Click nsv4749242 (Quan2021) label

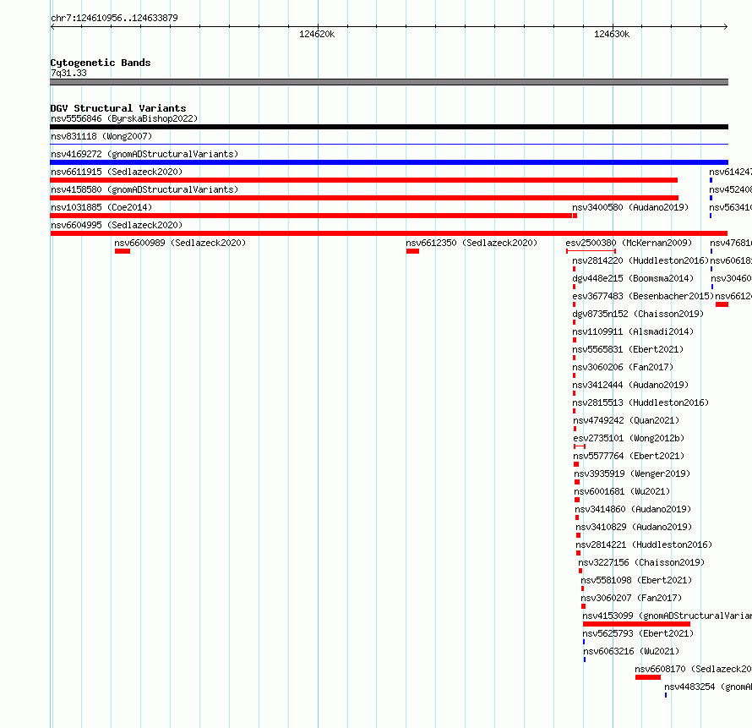point(626,420)
